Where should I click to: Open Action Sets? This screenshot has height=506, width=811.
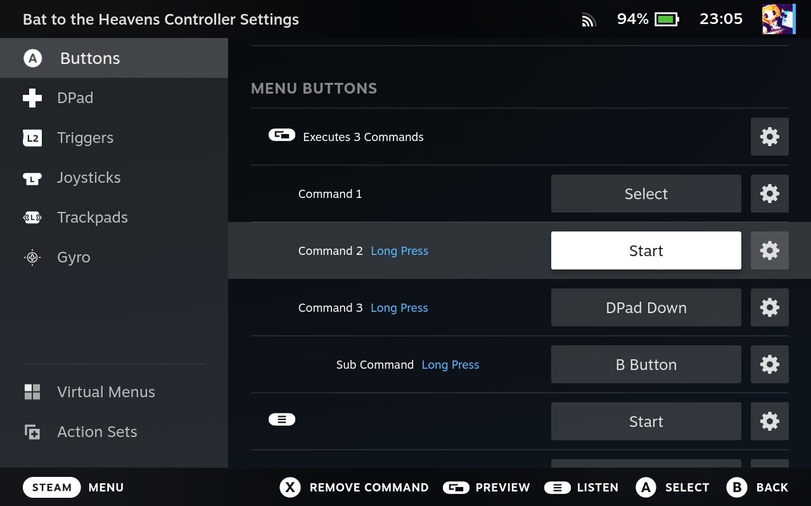(x=97, y=432)
